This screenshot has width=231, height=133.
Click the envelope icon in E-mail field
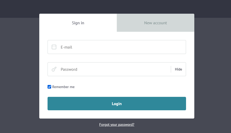tap(54, 47)
